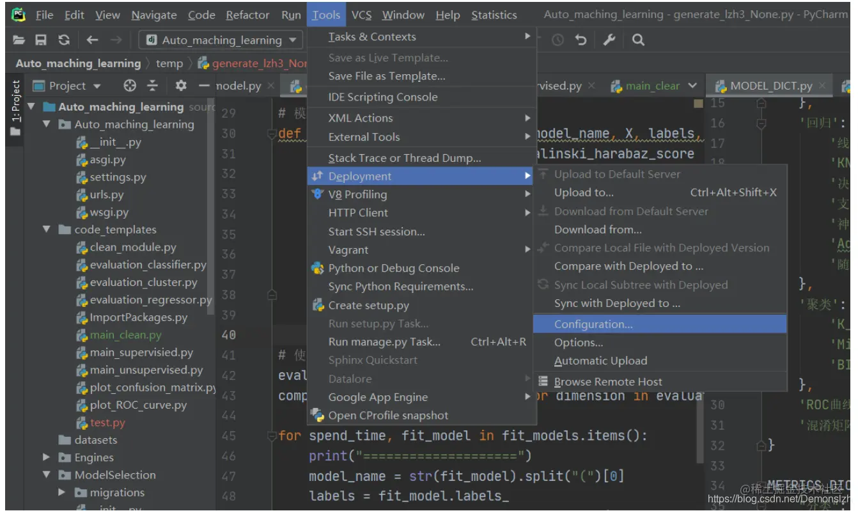The height and width of the screenshot is (511, 858).
Task: Open the Edit menu
Action: coord(74,15)
